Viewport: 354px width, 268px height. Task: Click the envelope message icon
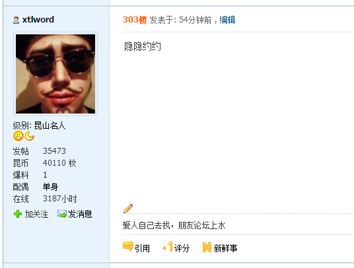tap(62, 214)
